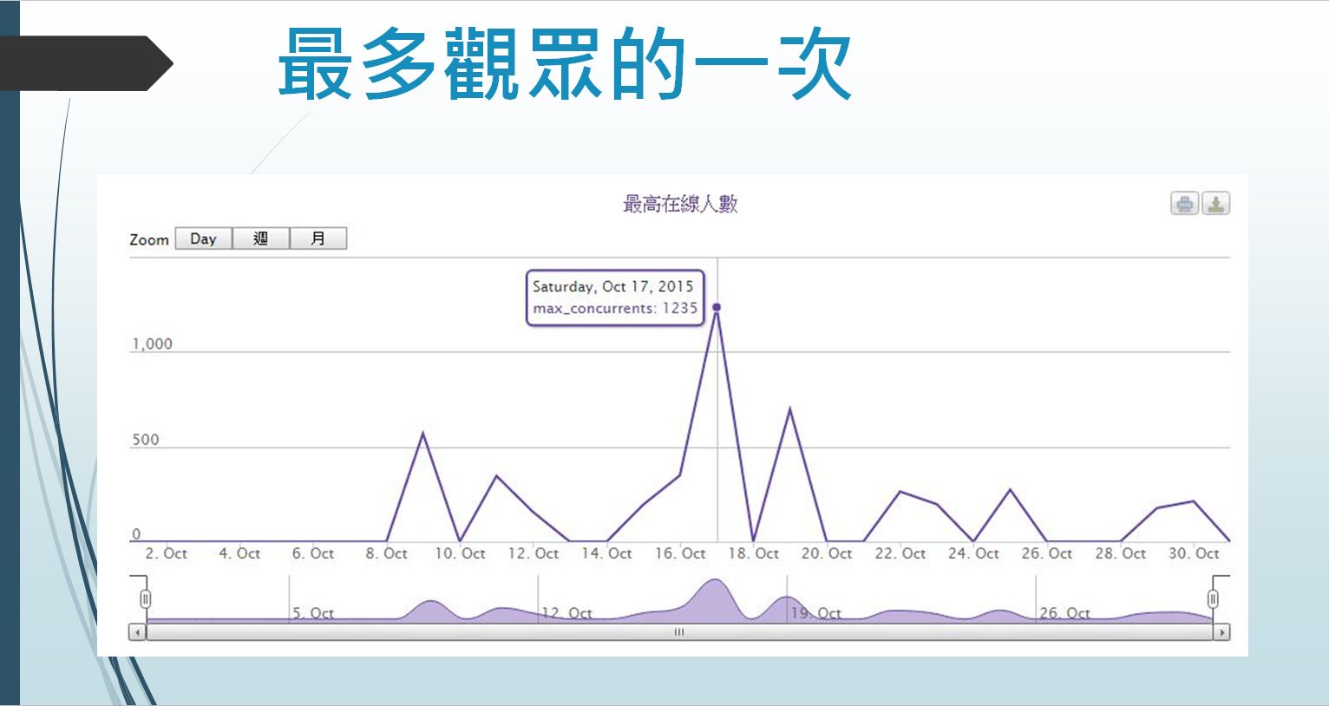Click the navigator label 5. Oct

(313, 613)
